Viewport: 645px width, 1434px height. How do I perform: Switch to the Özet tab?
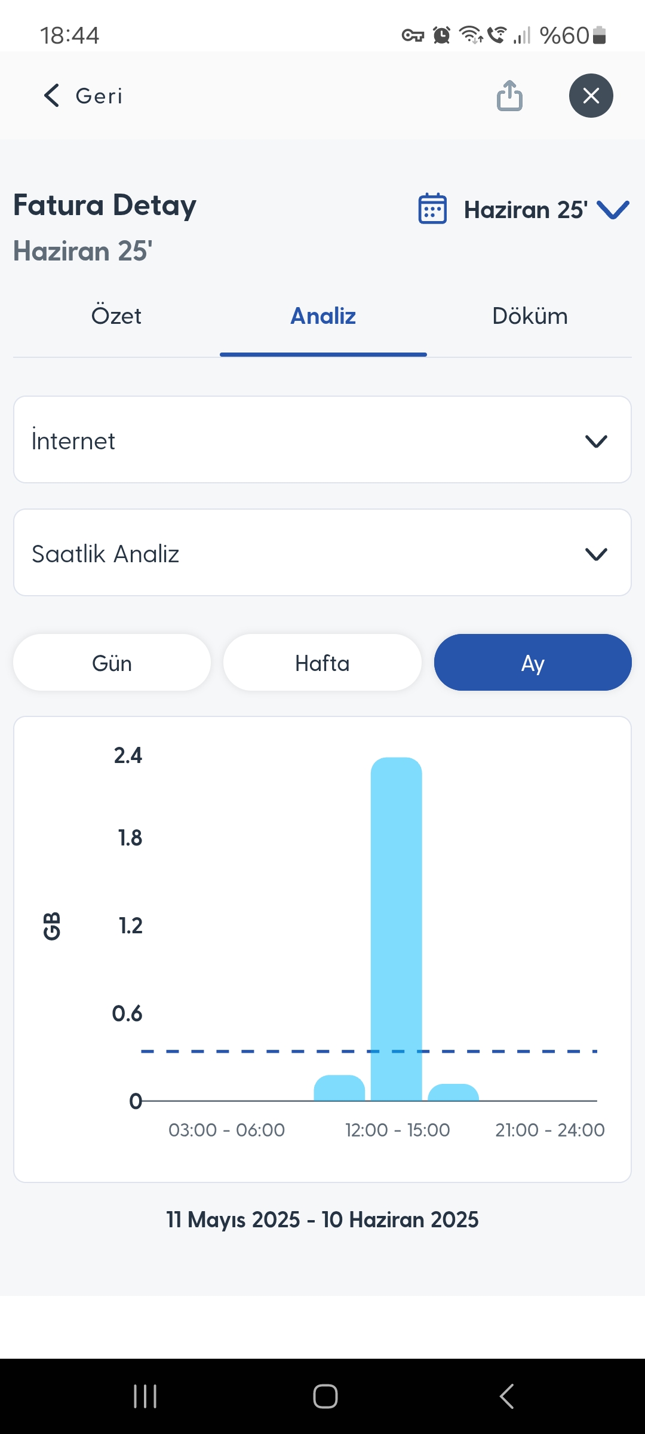[116, 316]
